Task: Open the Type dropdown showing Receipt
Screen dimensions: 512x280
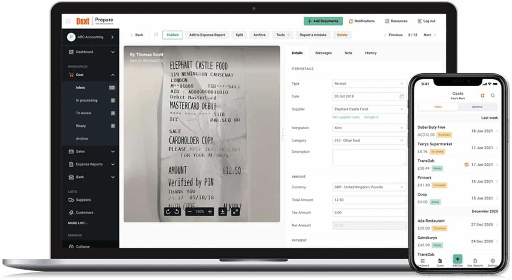Action: pyautogui.click(x=369, y=84)
